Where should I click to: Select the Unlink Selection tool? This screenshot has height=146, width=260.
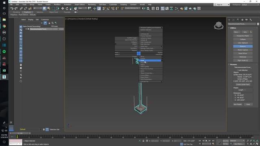[26, 8]
